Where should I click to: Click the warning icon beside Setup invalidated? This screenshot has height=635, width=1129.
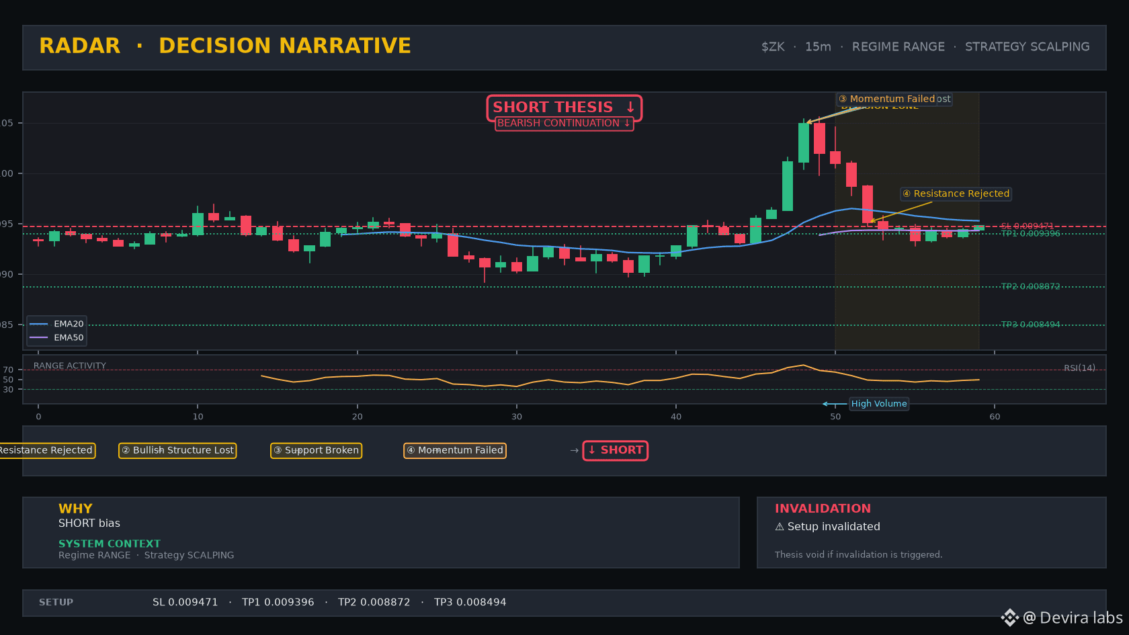780,527
